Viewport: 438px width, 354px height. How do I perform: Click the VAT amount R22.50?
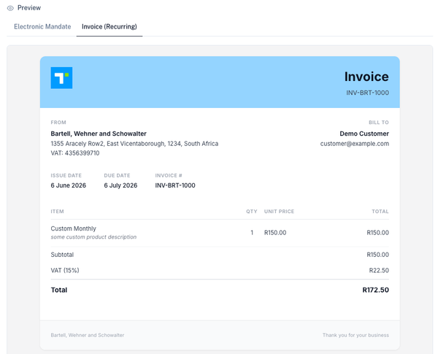[379, 271]
